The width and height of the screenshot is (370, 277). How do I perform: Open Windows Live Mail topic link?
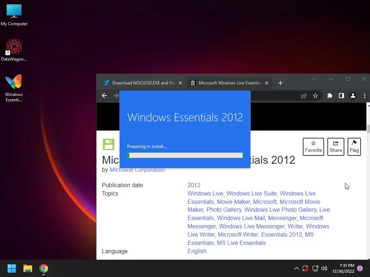[x=241, y=218]
